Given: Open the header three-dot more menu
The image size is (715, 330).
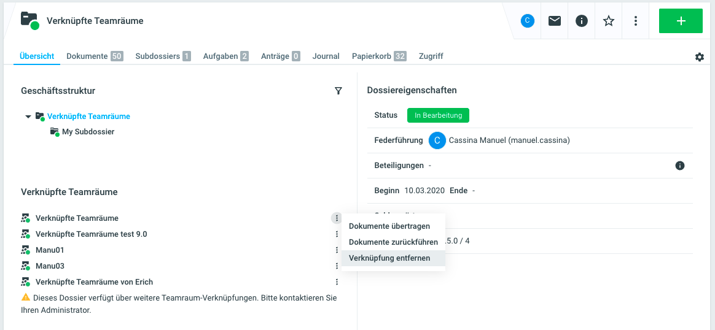Looking at the screenshot, I should click(636, 21).
